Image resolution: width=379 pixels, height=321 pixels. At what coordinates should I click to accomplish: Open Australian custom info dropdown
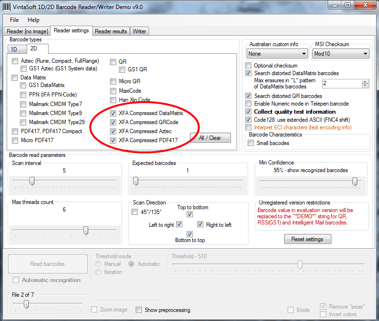[x=277, y=54]
